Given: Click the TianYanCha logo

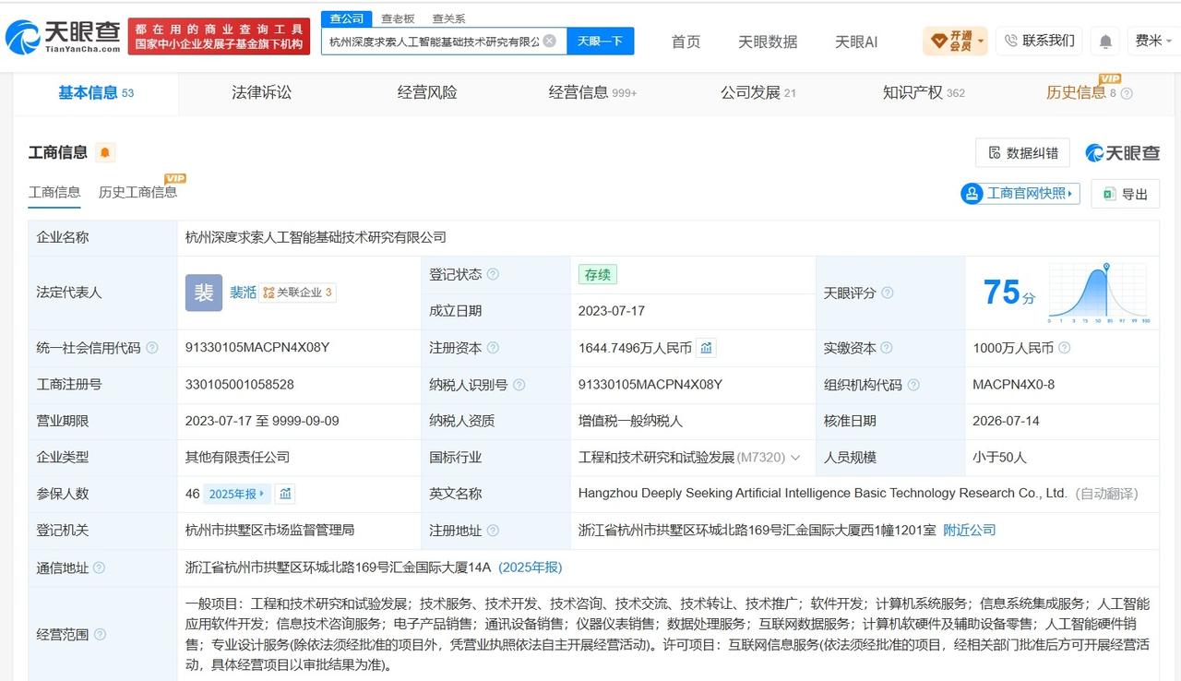Looking at the screenshot, I should tap(63, 37).
